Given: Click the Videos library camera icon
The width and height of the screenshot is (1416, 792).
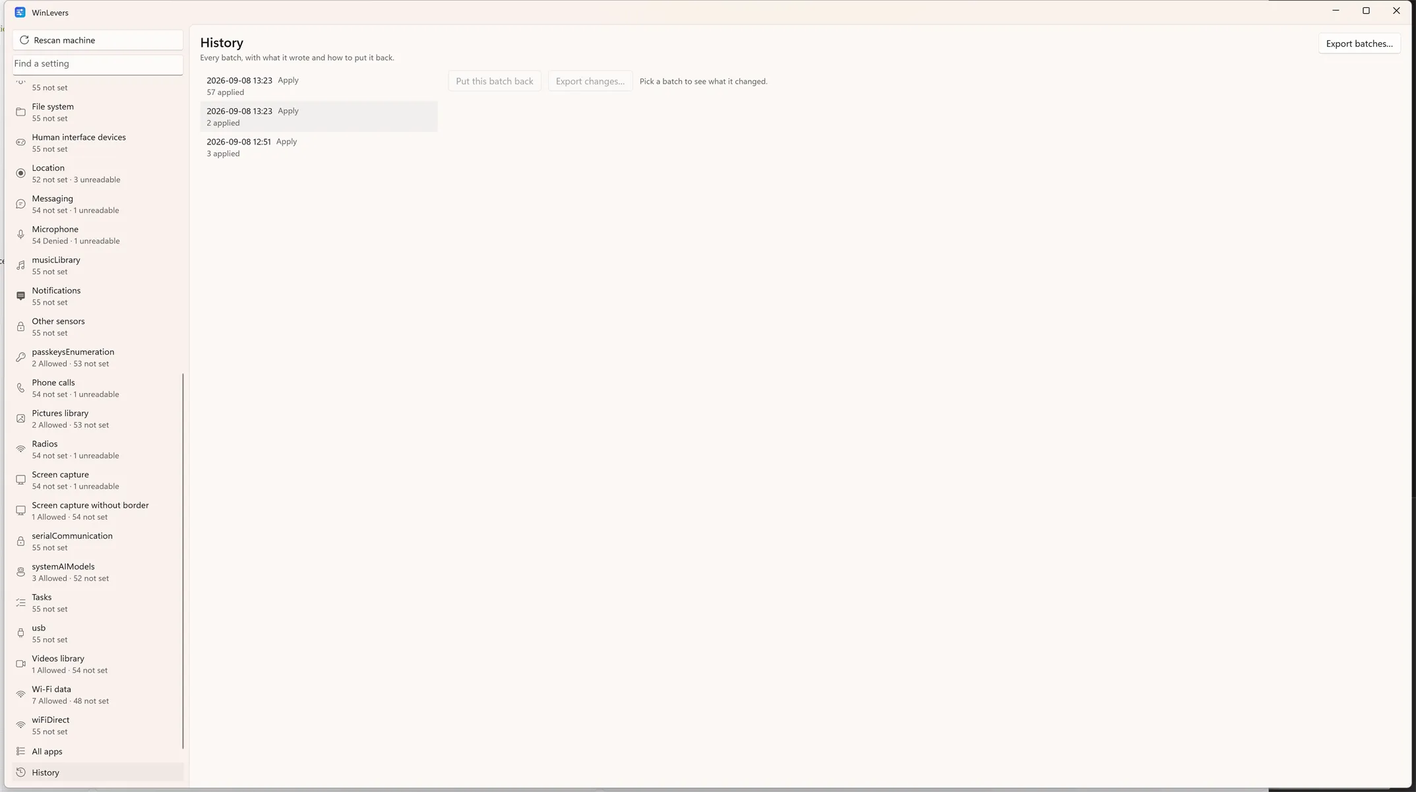Looking at the screenshot, I should click(x=20, y=664).
